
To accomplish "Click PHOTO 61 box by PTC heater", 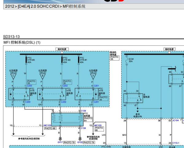I will [88, 119].
